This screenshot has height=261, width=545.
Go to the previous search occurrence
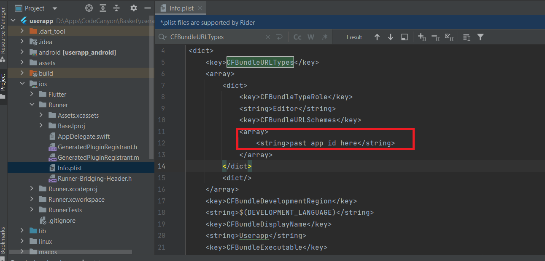[x=377, y=37]
